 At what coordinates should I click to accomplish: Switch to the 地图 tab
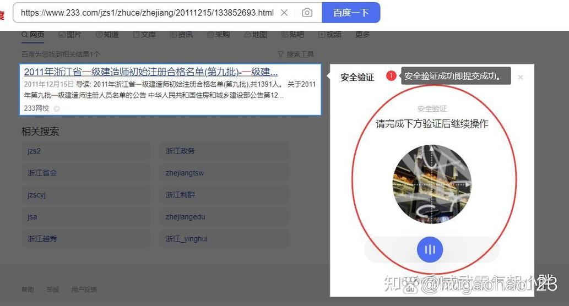256,35
